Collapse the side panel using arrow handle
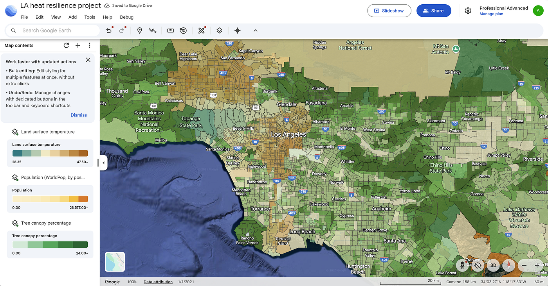This screenshot has height=286, width=548. (x=103, y=163)
